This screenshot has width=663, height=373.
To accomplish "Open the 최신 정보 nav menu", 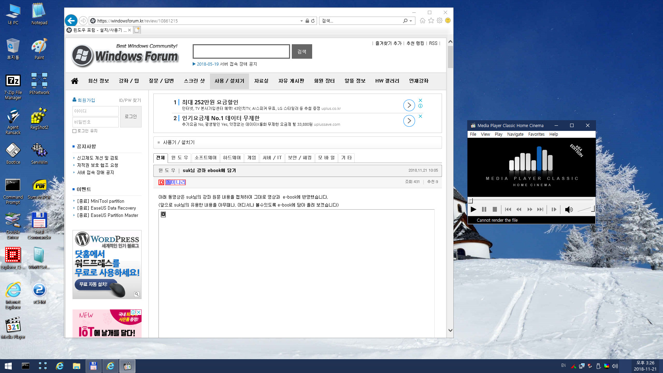I will coord(98,81).
